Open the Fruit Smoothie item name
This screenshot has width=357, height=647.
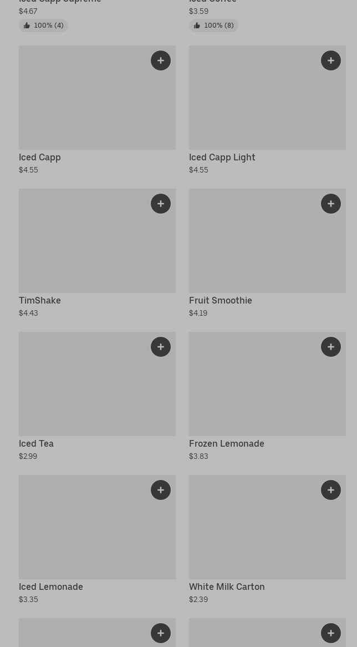tap(221, 301)
